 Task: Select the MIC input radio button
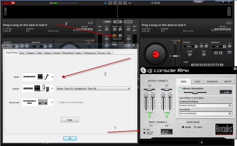click(x=144, y=129)
